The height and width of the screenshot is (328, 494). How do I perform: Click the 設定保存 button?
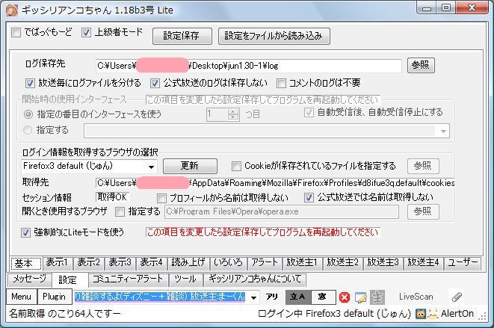point(181,35)
